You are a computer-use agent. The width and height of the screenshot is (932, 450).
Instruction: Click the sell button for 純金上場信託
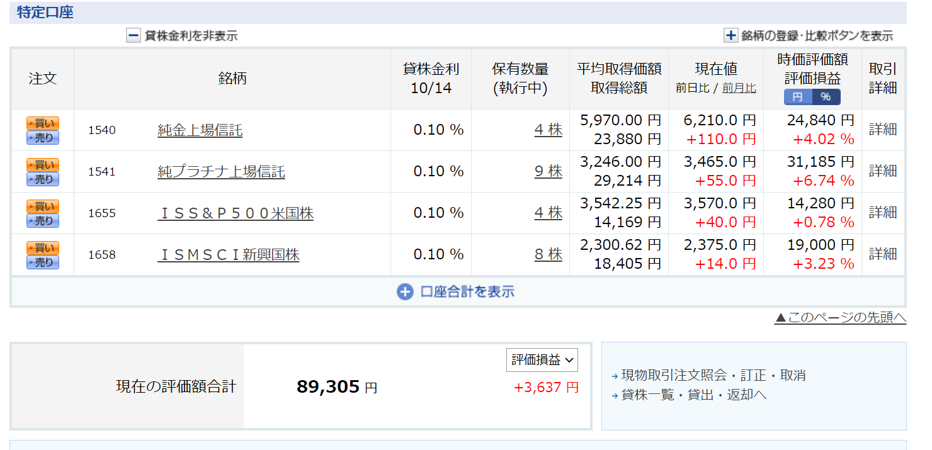pyautogui.click(x=43, y=138)
